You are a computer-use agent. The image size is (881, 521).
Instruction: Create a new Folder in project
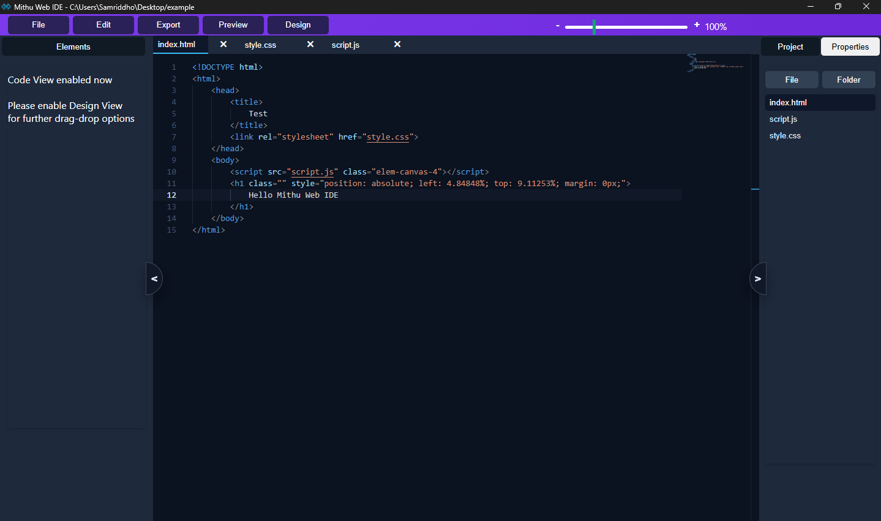pyautogui.click(x=849, y=80)
